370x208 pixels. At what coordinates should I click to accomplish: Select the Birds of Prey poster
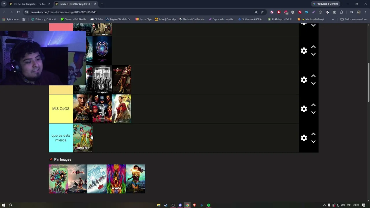point(83,138)
